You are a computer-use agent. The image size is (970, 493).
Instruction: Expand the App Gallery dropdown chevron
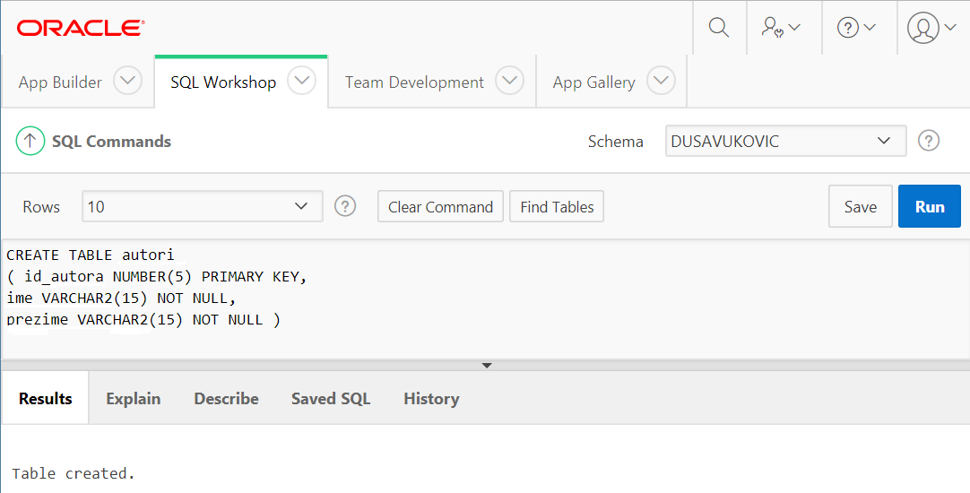coord(662,81)
